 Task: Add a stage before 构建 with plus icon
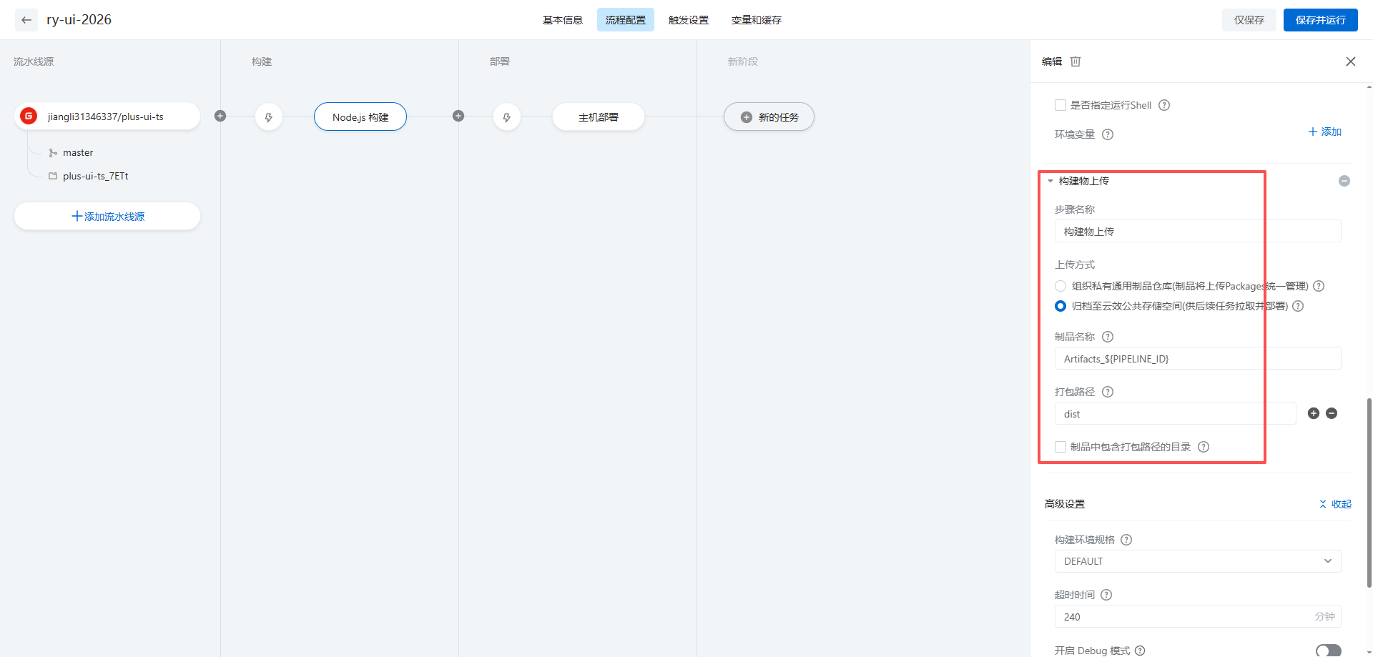pos(220,116)
